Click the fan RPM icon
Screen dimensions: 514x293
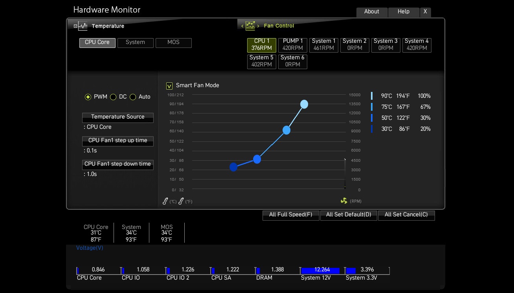[344, 201]
